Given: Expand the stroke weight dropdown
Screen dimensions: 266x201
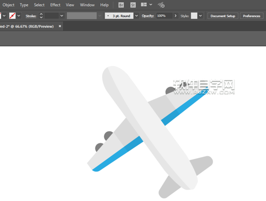Looking at the screenshot, I should pyautogui.click(x=62, y=15).
